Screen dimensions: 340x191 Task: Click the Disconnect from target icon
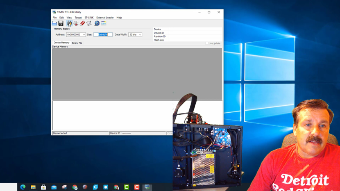tap(76, 23)
